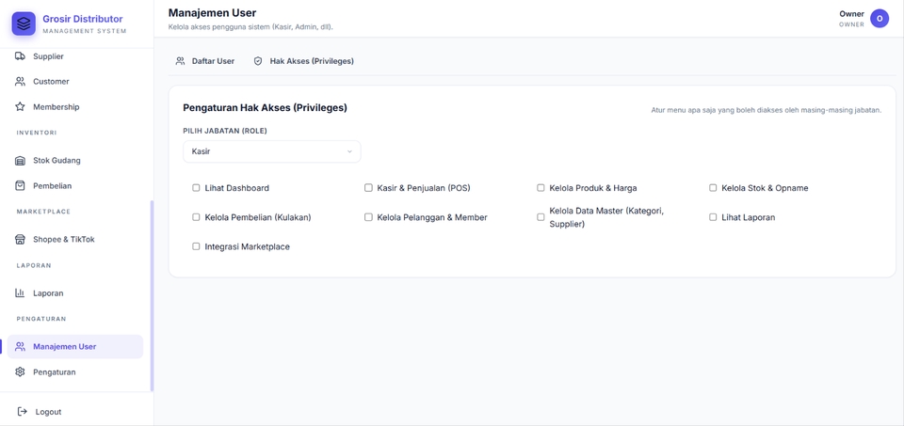
Task: Click the Grosir Distributor title
Action: pos(83,19)
